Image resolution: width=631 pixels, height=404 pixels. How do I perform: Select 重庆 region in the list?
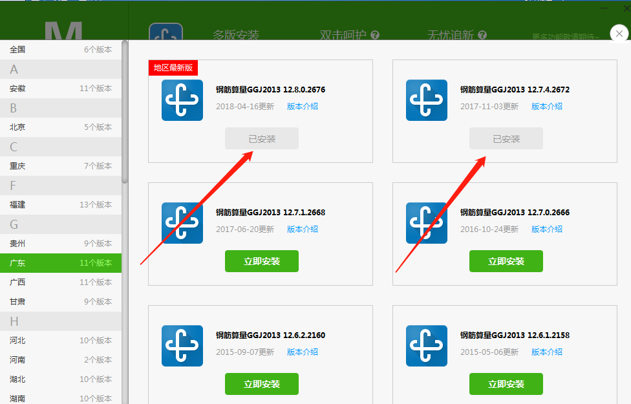(61, 165)
